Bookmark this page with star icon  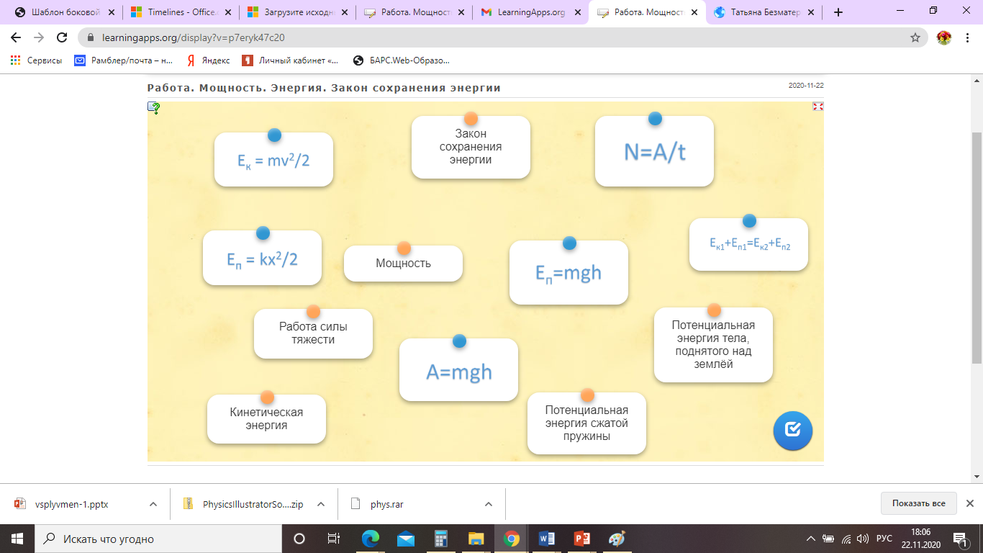(x=915, y=37)
